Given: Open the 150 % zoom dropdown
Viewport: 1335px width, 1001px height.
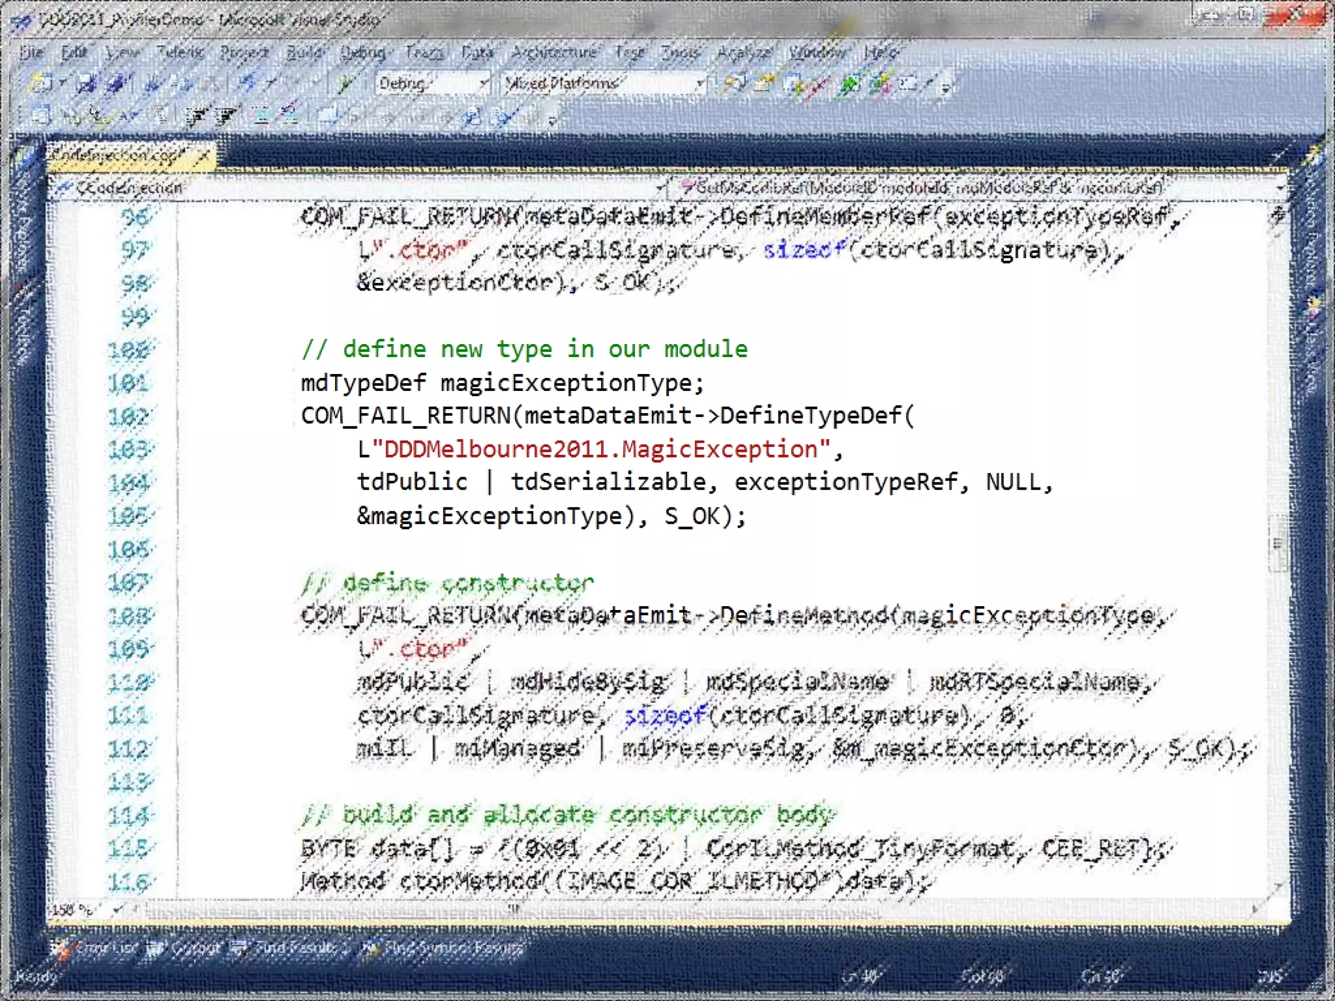Looking at the screenshot, I should pos(117,908).
